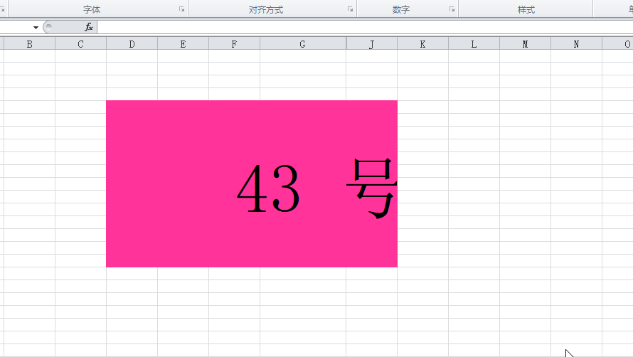Select column L header
The image size is (633, 357).
[x=474, y=44]
